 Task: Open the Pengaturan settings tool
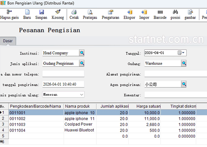coord(110,12)
